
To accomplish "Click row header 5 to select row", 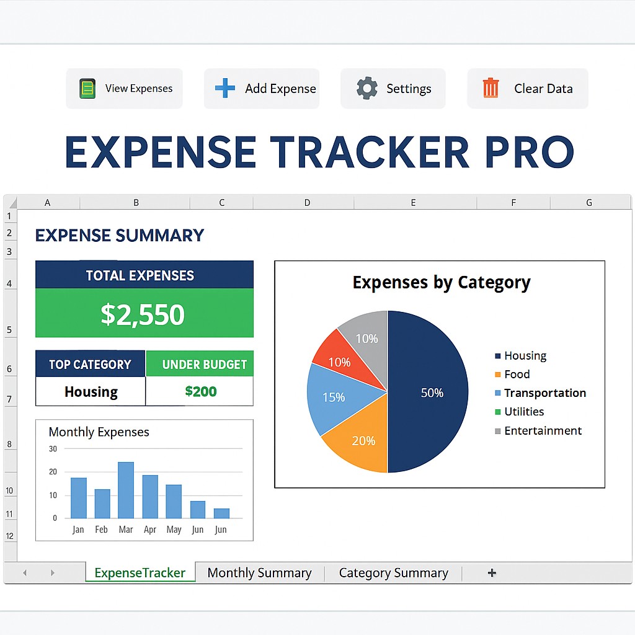I will pyautogui.click(x=9, y=329).
